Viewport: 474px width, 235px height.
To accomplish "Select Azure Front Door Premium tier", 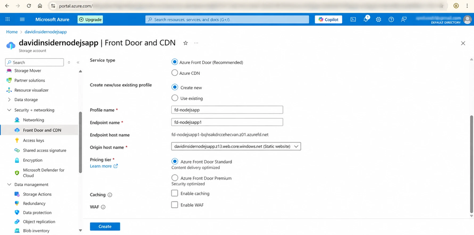I will [175, 178].
